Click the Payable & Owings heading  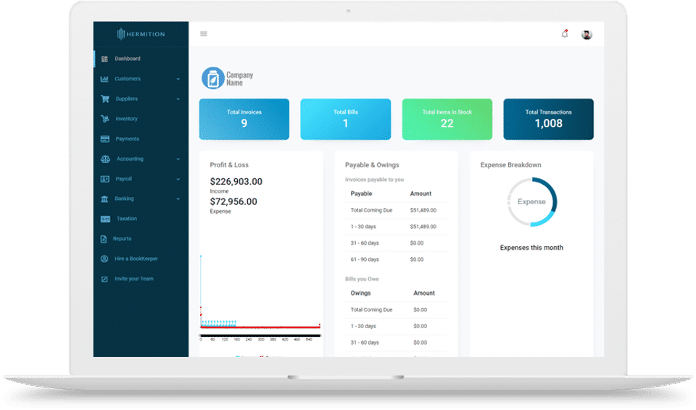[x=372, y=165]
